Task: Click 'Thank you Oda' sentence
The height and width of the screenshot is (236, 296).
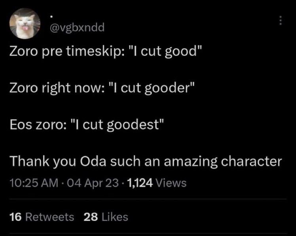Action: pos(146,162)
